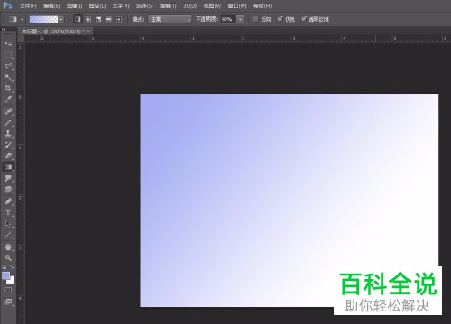Image resolution: width=451 pixels, height=324 pixels.
Task: Swap foreground and background colors
Action: point(12,266)
